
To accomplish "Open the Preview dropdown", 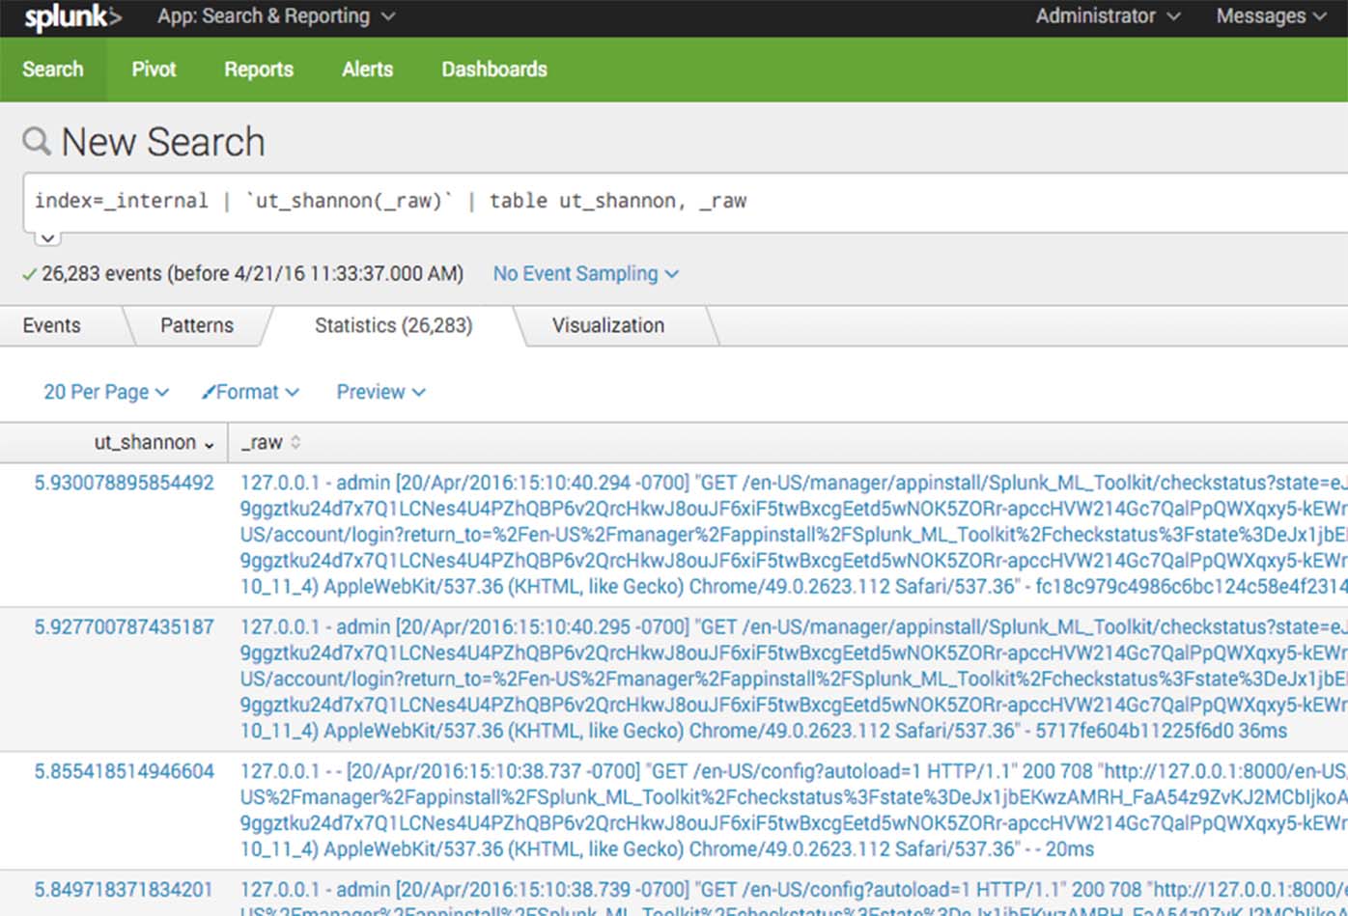I will coord(380,392).
